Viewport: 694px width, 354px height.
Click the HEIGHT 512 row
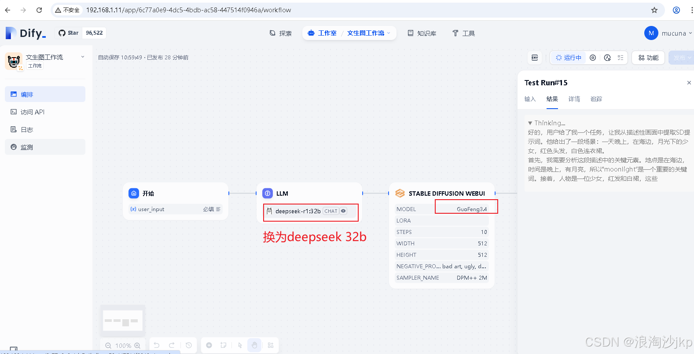[442, 255]
